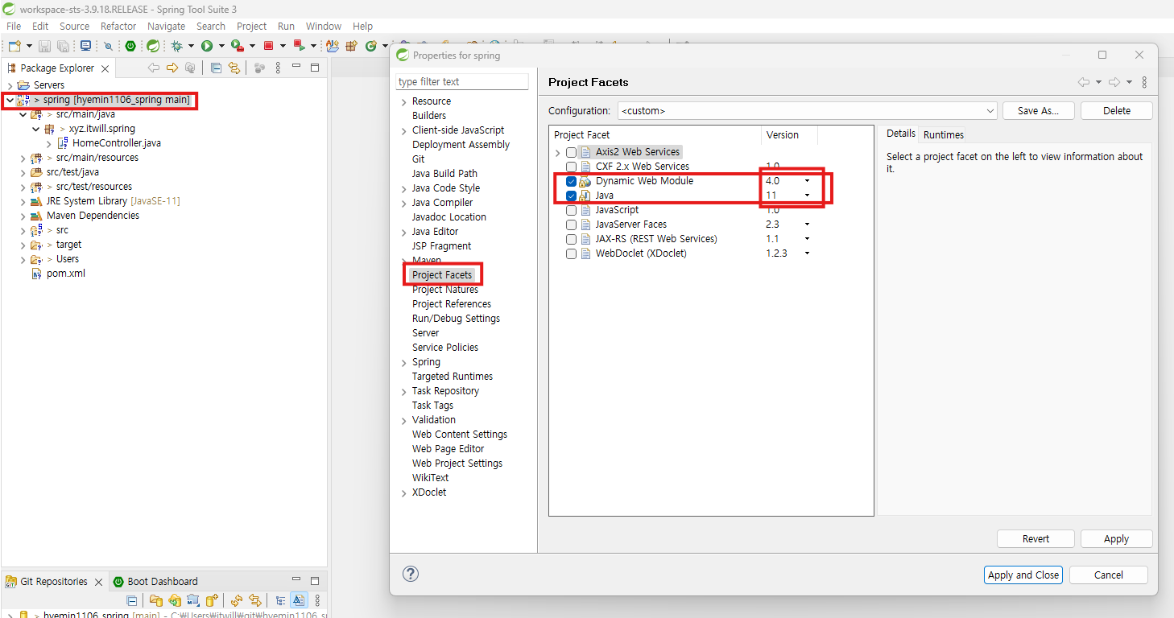
Task: Click the New wizard toolbar icon
Action: pyautogui.click(x=14, y=46)
